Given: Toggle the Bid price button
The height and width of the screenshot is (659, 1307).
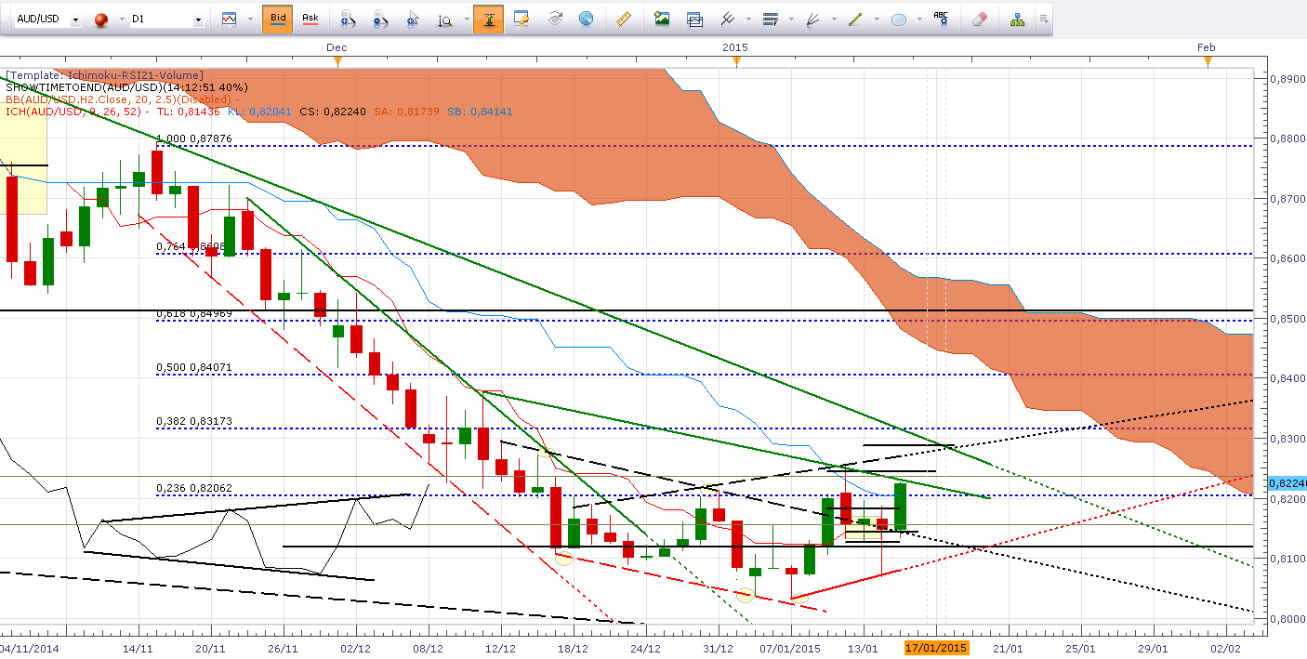Looking at the screenshot, I should [278, 18].
